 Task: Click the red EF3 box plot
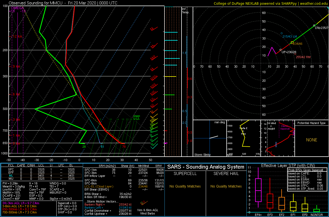(270, 201)
